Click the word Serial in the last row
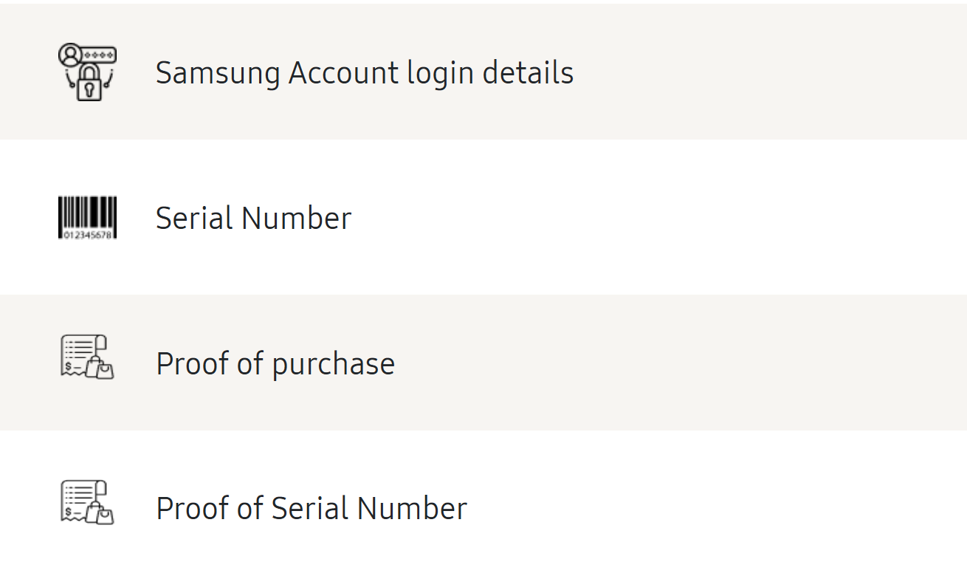 310,508
